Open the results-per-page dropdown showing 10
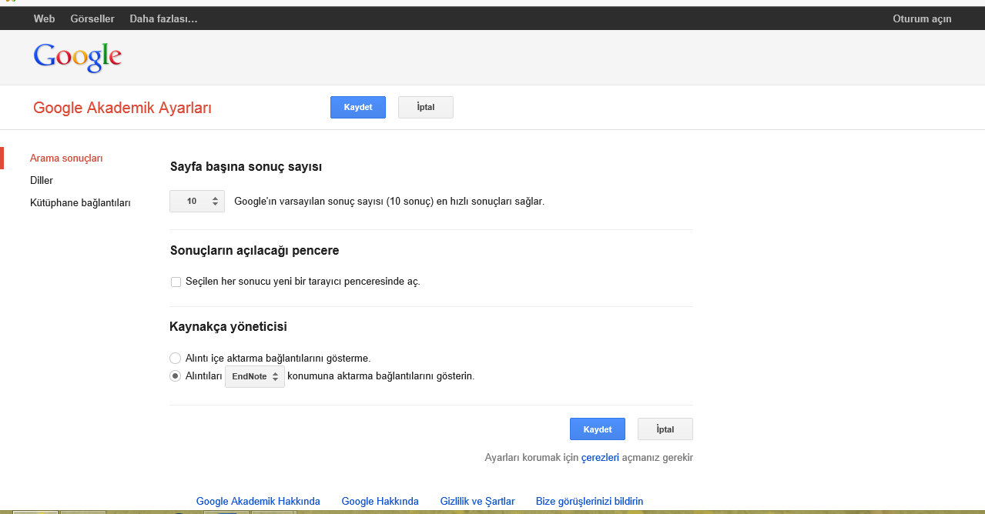Viewport: 985px width, 514px height. pyautogui.click(x=197, y=201)
